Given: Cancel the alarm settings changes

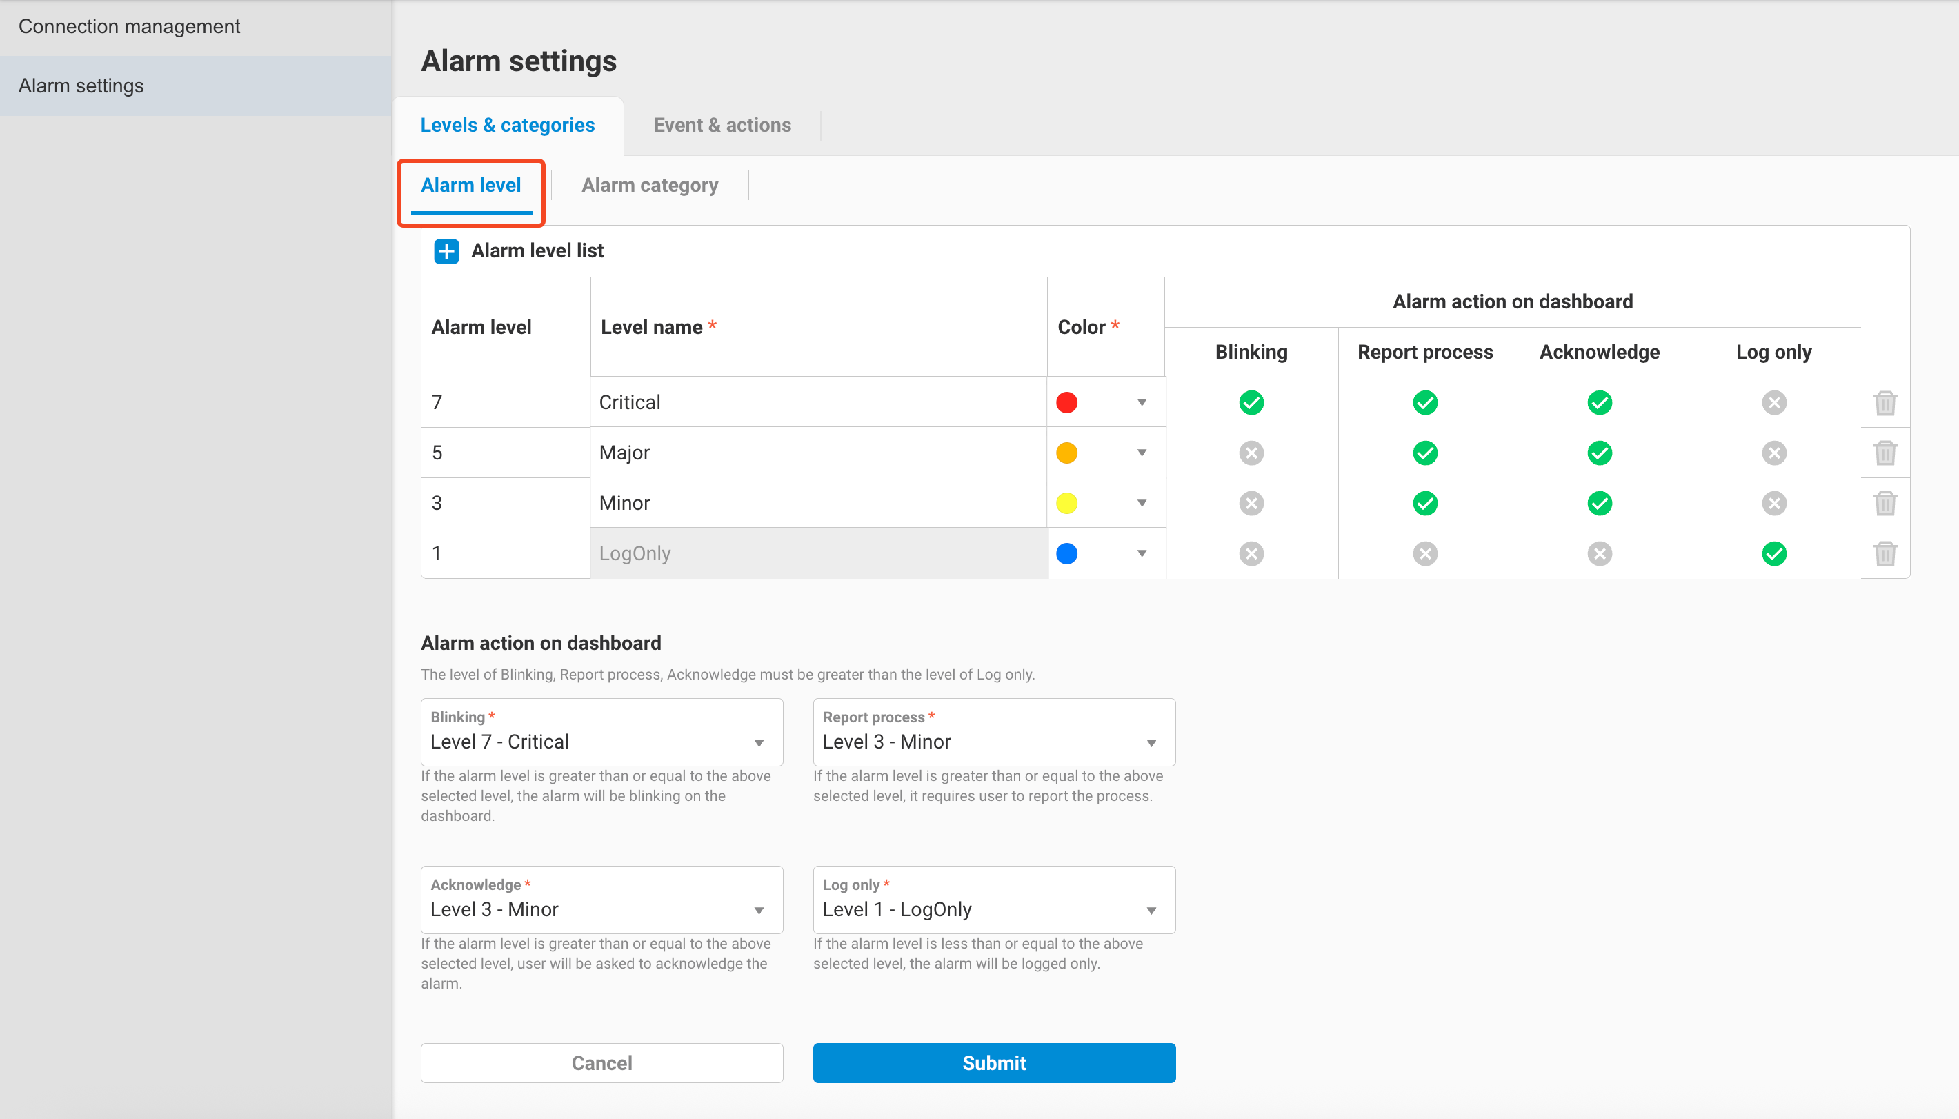Looking at the screenshot, I should (601, 1063).
